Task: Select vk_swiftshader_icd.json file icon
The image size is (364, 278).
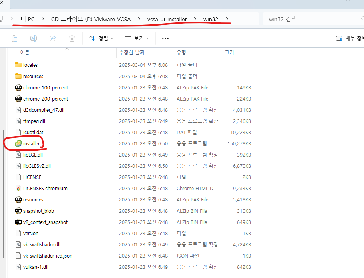Action: [18, 256]
